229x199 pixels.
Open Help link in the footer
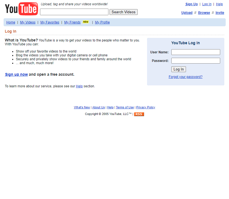110,107
